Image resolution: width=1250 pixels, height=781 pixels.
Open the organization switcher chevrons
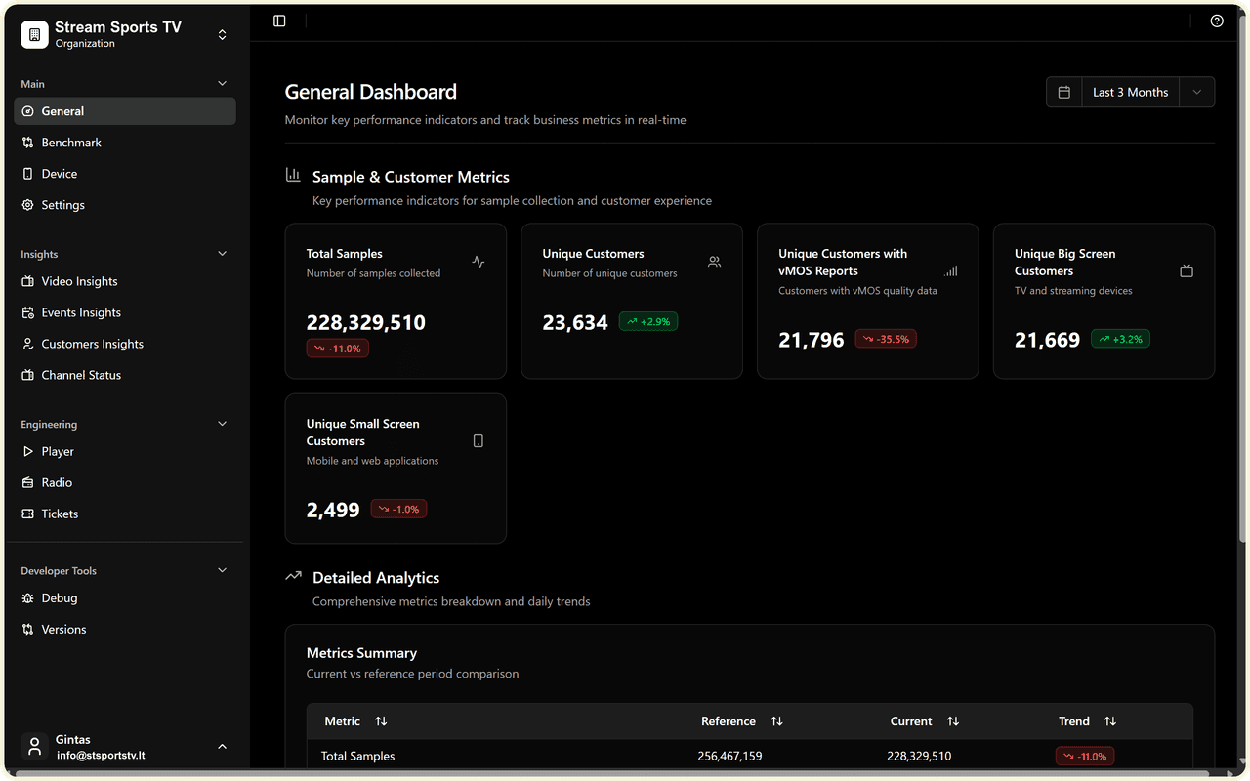pos(222,34)
